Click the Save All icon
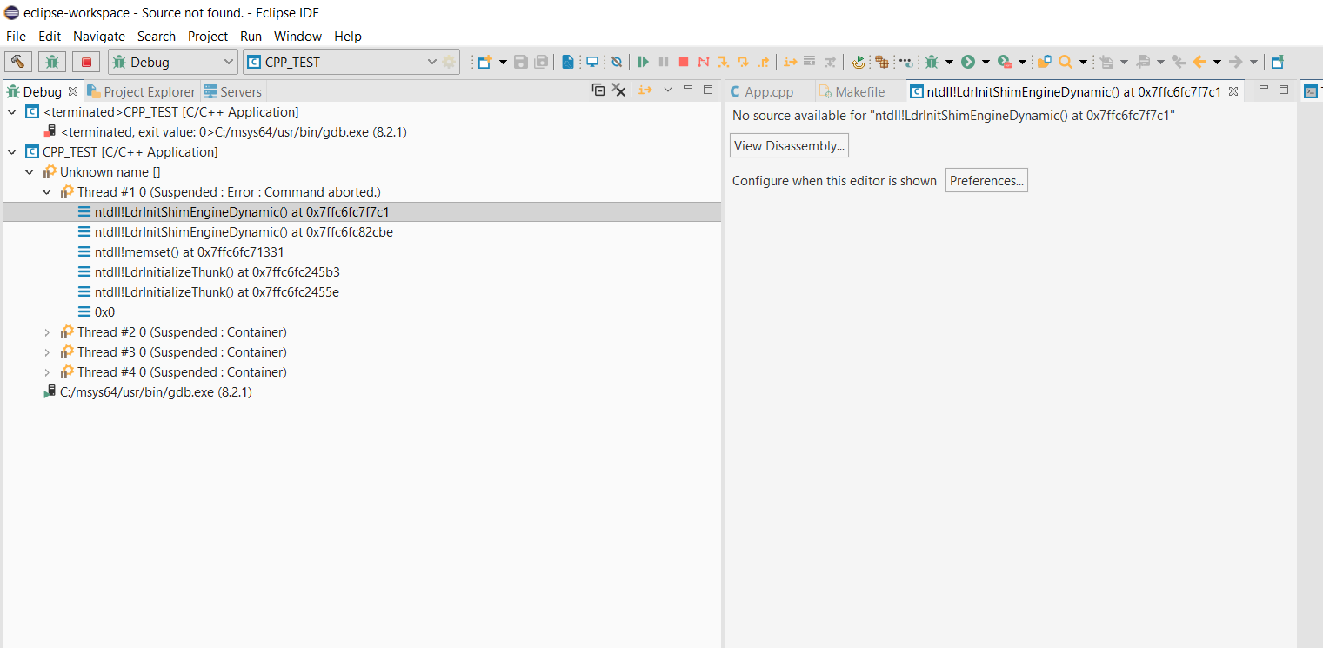1323x648 pixels. tap(541, 62)
